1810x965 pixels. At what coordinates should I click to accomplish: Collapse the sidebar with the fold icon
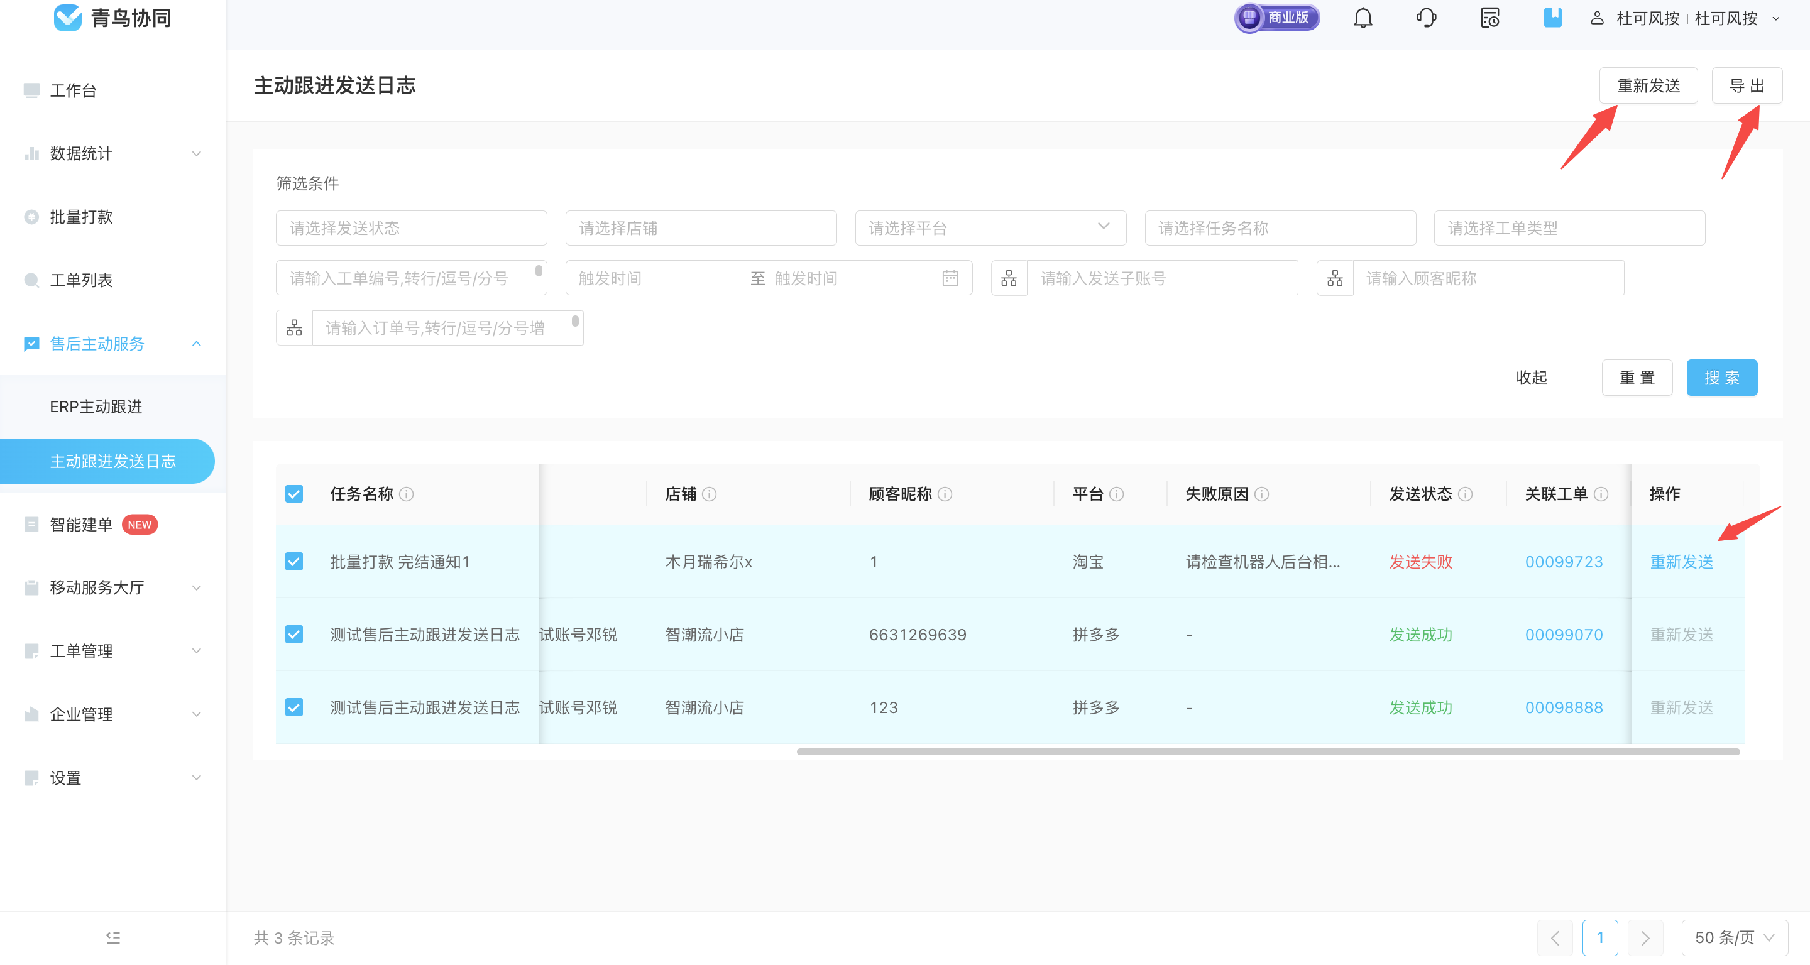pyautogui.click(x=113, y=937)
